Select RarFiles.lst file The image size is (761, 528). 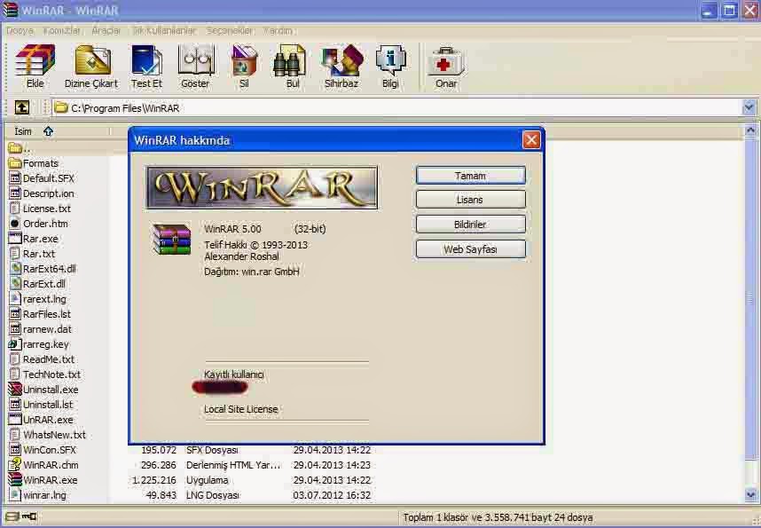40,314
